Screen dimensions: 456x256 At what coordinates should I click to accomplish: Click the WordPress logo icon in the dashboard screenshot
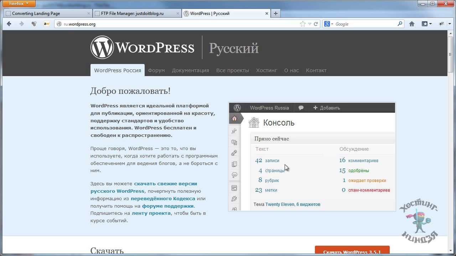click(237, 108)
